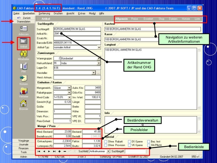Jump to first record in navigator

39,151
